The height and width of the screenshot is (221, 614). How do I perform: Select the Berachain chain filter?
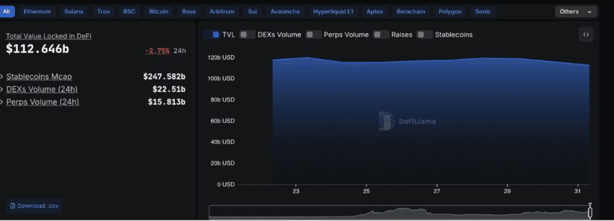[x=411, y=11]
